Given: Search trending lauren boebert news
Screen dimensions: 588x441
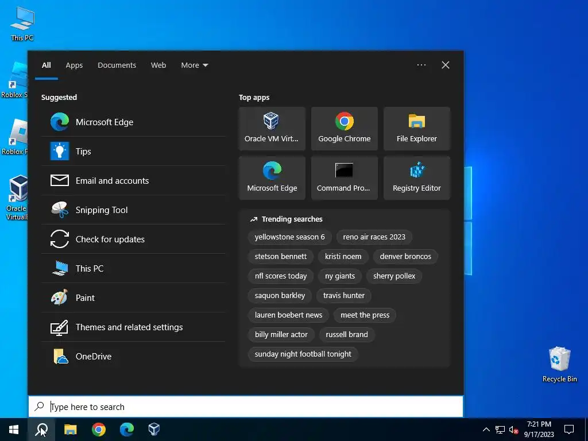Looking at the screenshot, I should [x=288, y=315].
